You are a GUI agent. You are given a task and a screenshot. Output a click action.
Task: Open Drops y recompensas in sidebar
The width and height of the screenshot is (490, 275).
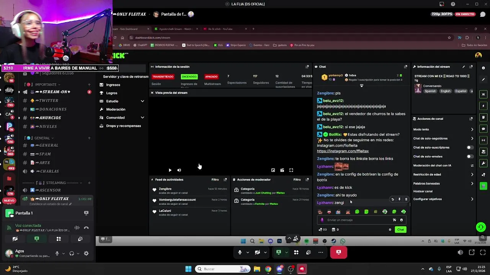tap(123, 126)
